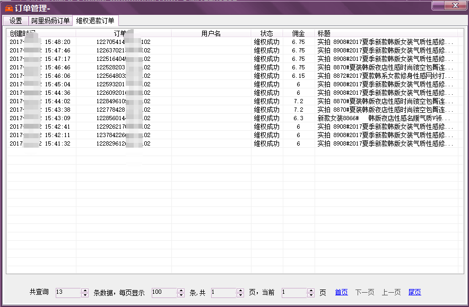469x307 pixels.
Task: Go to previous page with 上一页
Action: pyautogui.click(x=391, y=293)
